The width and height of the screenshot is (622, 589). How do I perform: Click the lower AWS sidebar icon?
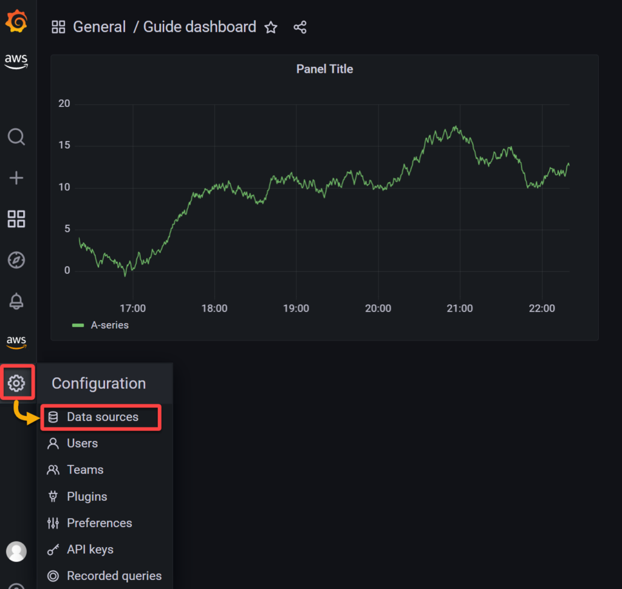pos(16,342)
